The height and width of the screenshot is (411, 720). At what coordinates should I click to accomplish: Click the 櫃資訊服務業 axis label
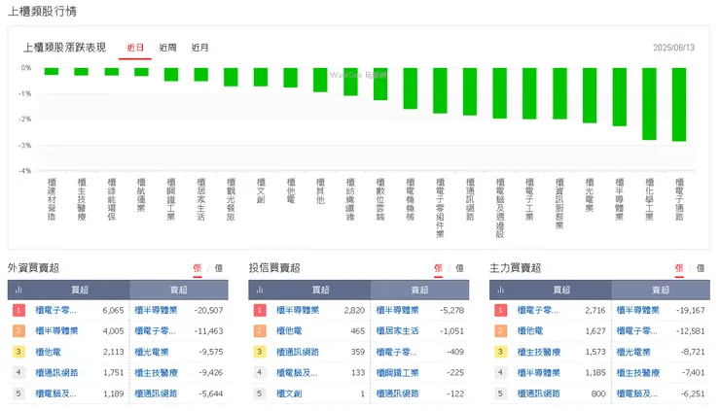(559, 204)
